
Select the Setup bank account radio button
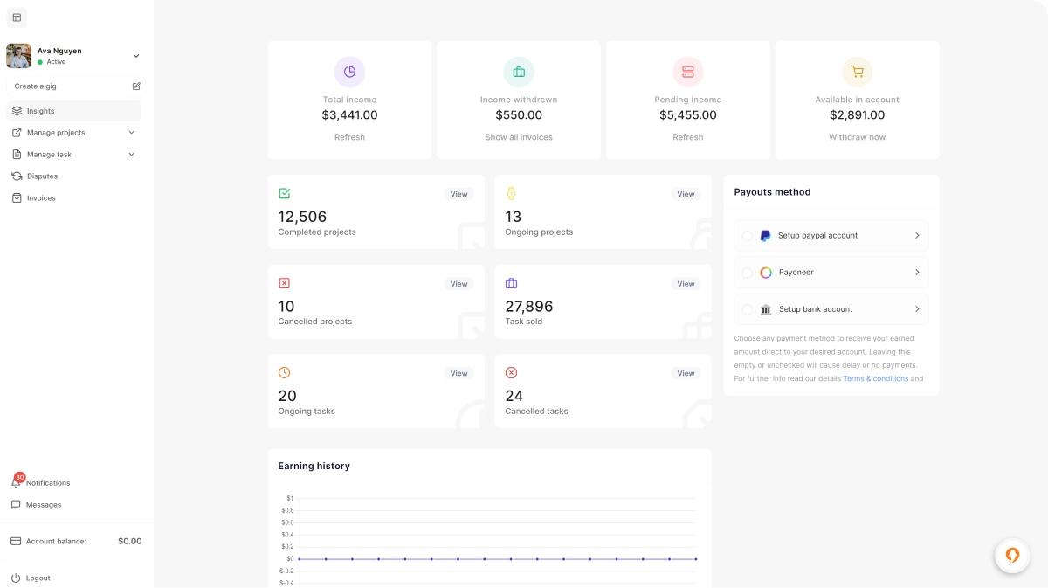tap(748, 309)
